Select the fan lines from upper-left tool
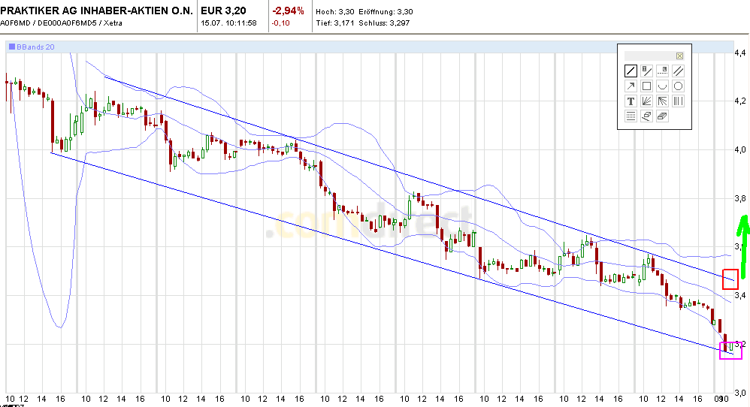This screenshot has height=407, width=750. click(663, 101)
